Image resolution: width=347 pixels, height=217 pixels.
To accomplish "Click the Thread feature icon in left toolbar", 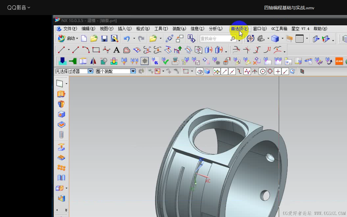I will click(x=61, y=135).
